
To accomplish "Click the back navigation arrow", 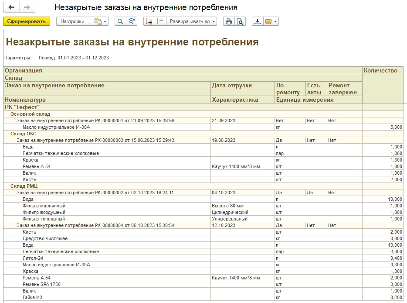I will click(x=11, y=8).
